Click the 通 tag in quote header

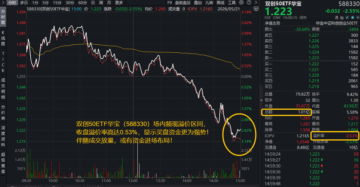pyautogui.click(x=337, y=18)
